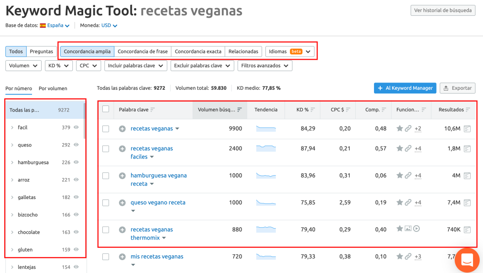Expand the hamburguesa keyword group
The height and width of the screenshot is (273, 483).
tap(12, 162)
